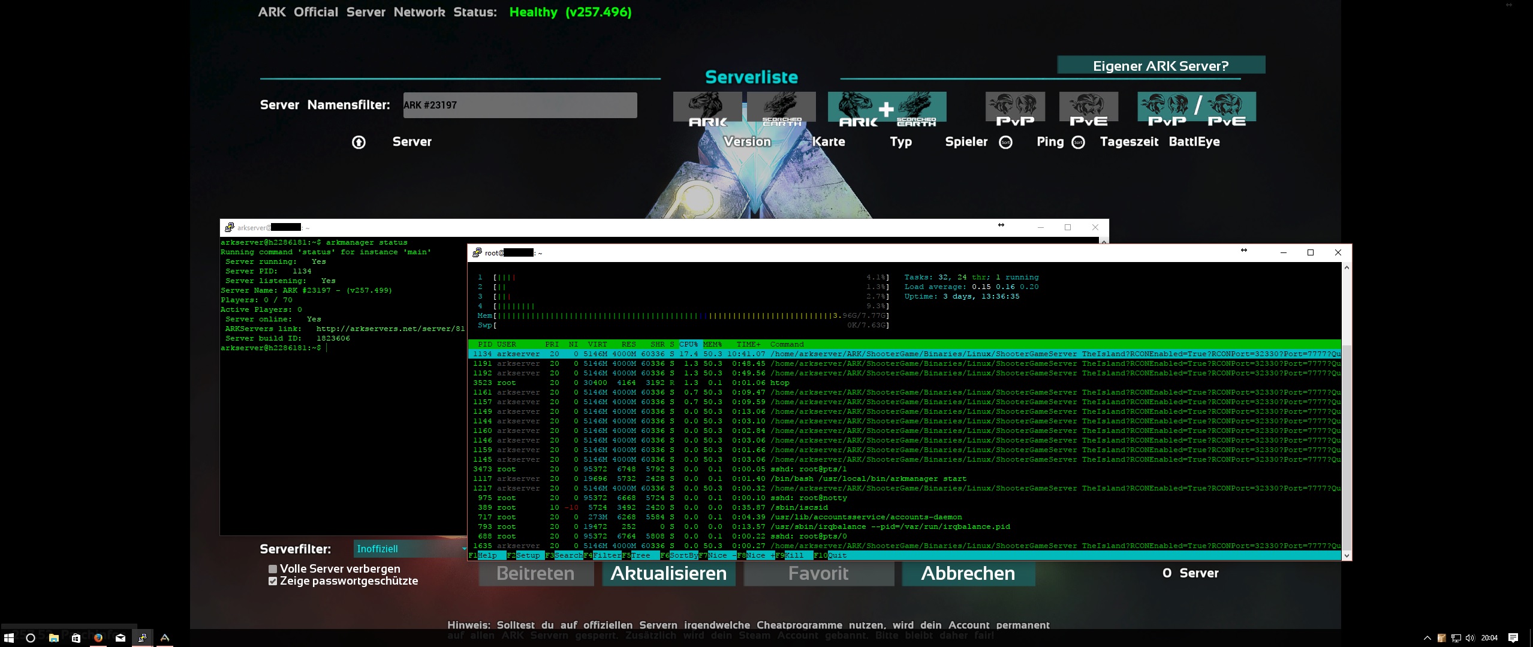Viewport: 1533px width, 647px height.
Task: Click the round sort icon left of Server
Action: (359, 142)
